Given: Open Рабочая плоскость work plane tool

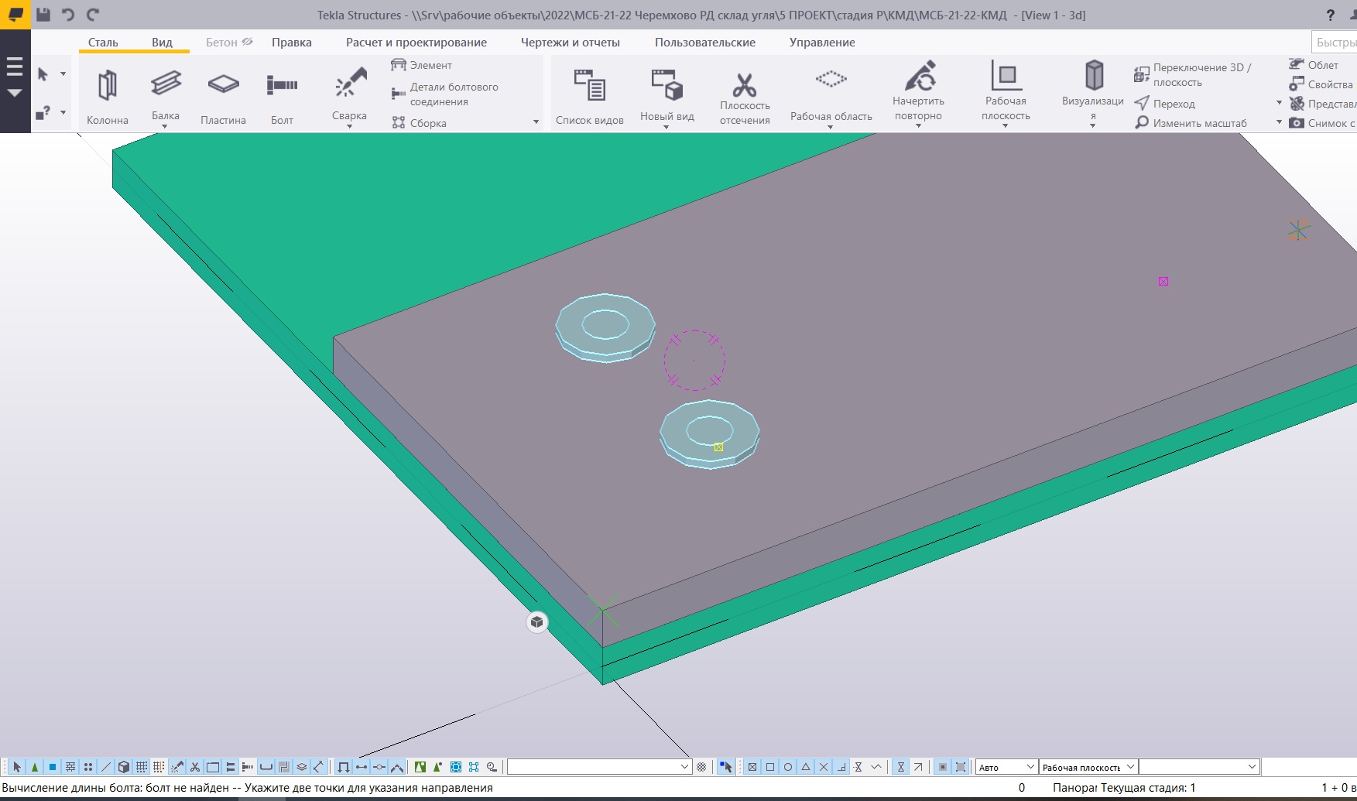Looking at the screenshot, I should click(1006, 93).
